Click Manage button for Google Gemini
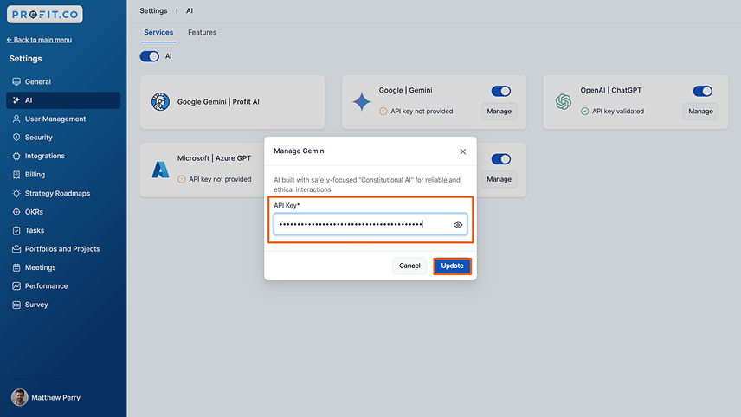This screenshot has height=417, width=741. 499,112
